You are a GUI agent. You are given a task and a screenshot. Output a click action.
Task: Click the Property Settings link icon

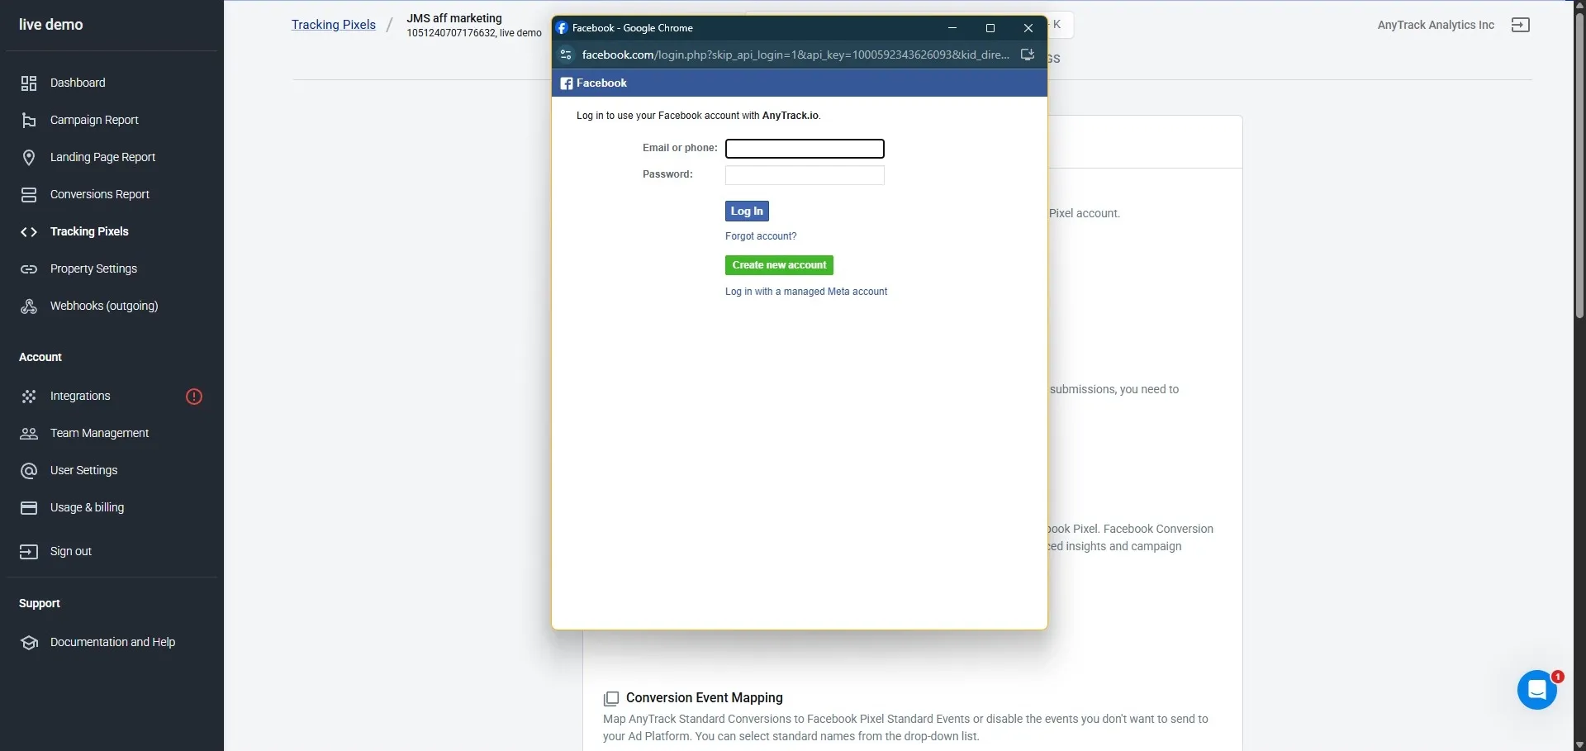coord(29,269)
